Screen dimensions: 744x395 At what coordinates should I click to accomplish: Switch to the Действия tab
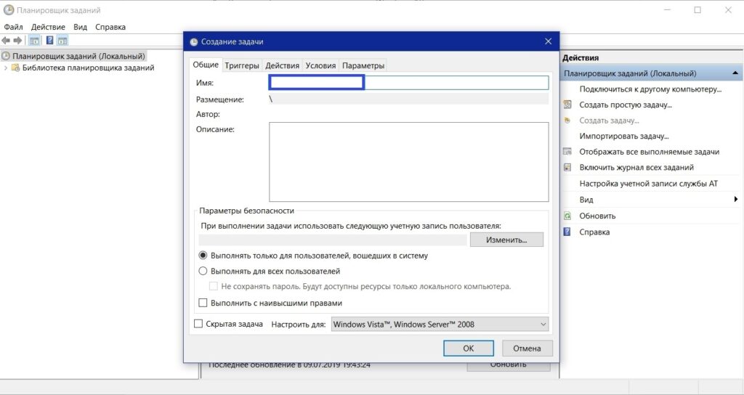[x=283, y=65]
